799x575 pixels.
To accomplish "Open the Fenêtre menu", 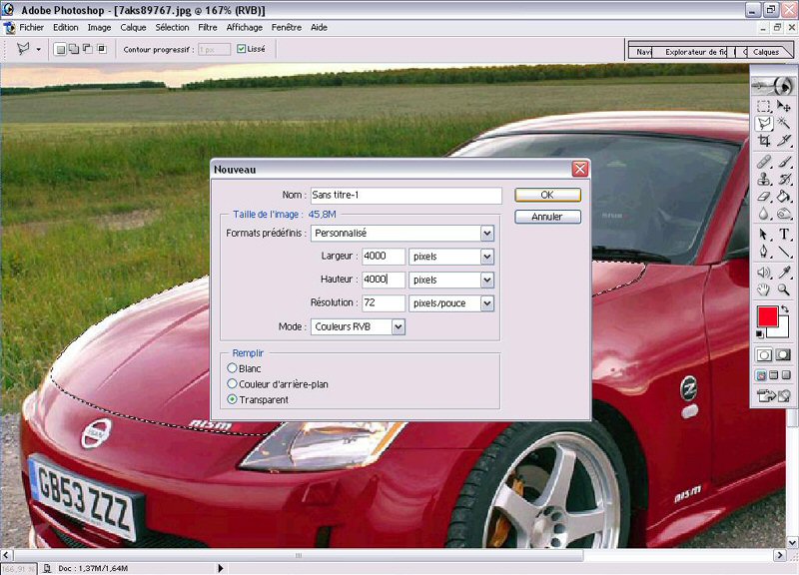I will (x=287, y=28).
